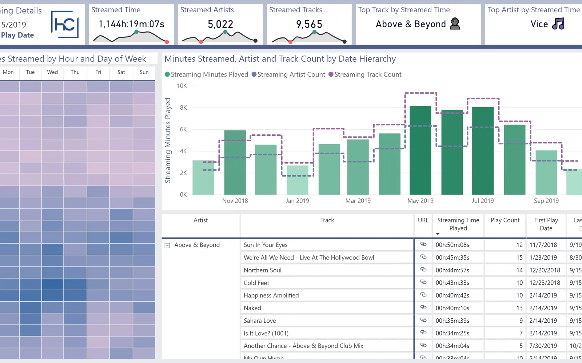Click sort arrow under Streaming Time Played
This screenshot has height=363, width=582.
coord(438,234)
